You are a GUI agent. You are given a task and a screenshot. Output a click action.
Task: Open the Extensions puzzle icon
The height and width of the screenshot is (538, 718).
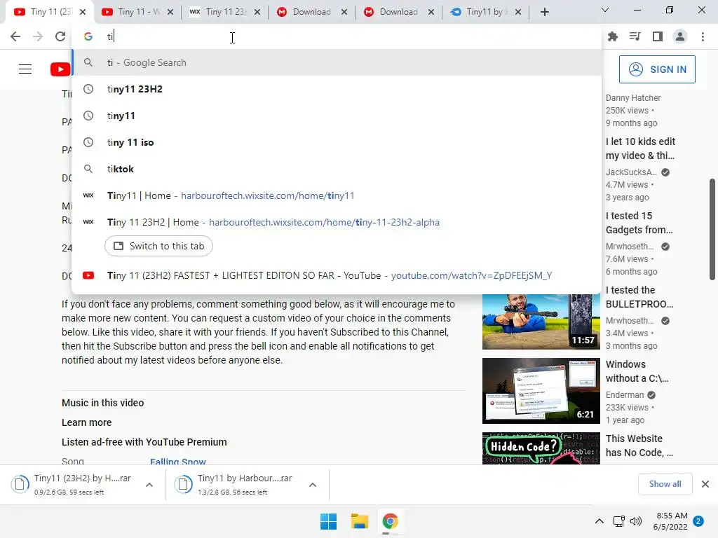(x=612, y=36)
